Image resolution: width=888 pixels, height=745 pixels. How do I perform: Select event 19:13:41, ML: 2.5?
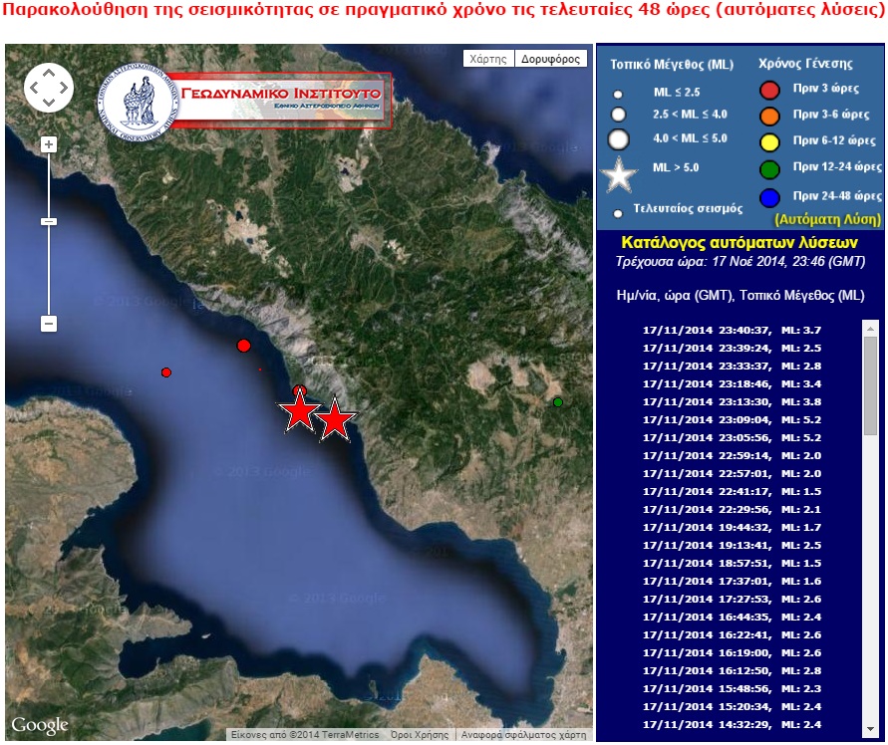click(x=732, y=545)
